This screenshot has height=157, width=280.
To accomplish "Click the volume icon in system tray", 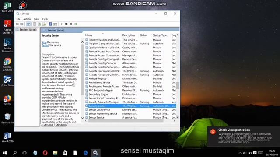I will point(245,153).
